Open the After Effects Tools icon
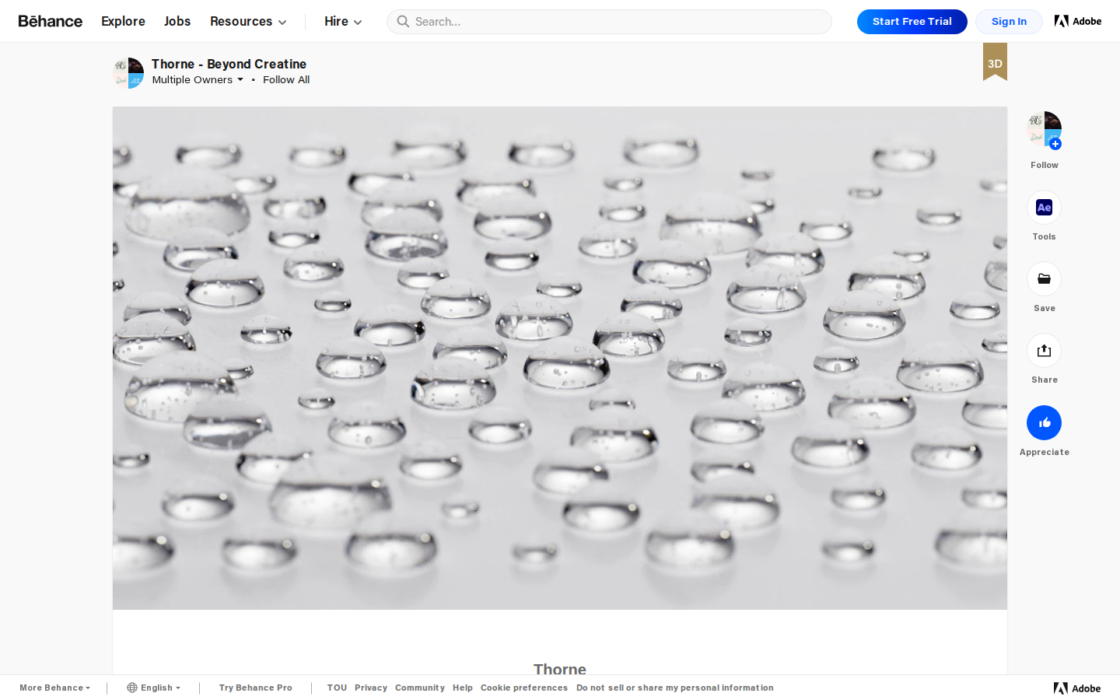The width and height of the screenshot is (1120, 700). [1044, 208]
